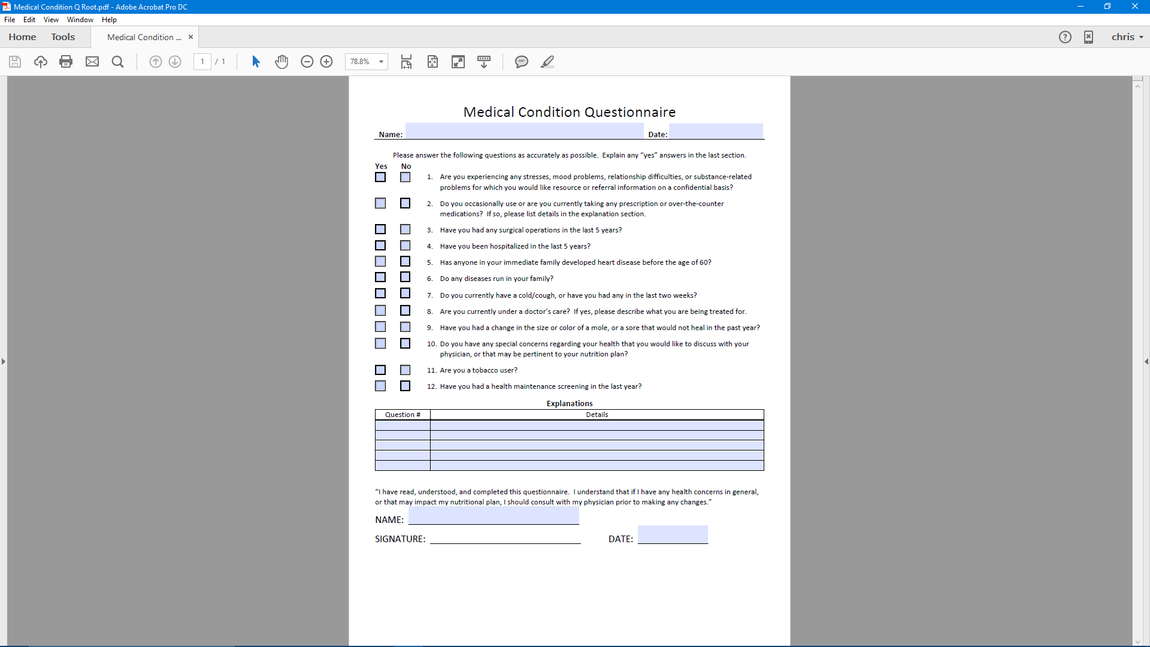Switch to the Tools tab

click(63, 37)
